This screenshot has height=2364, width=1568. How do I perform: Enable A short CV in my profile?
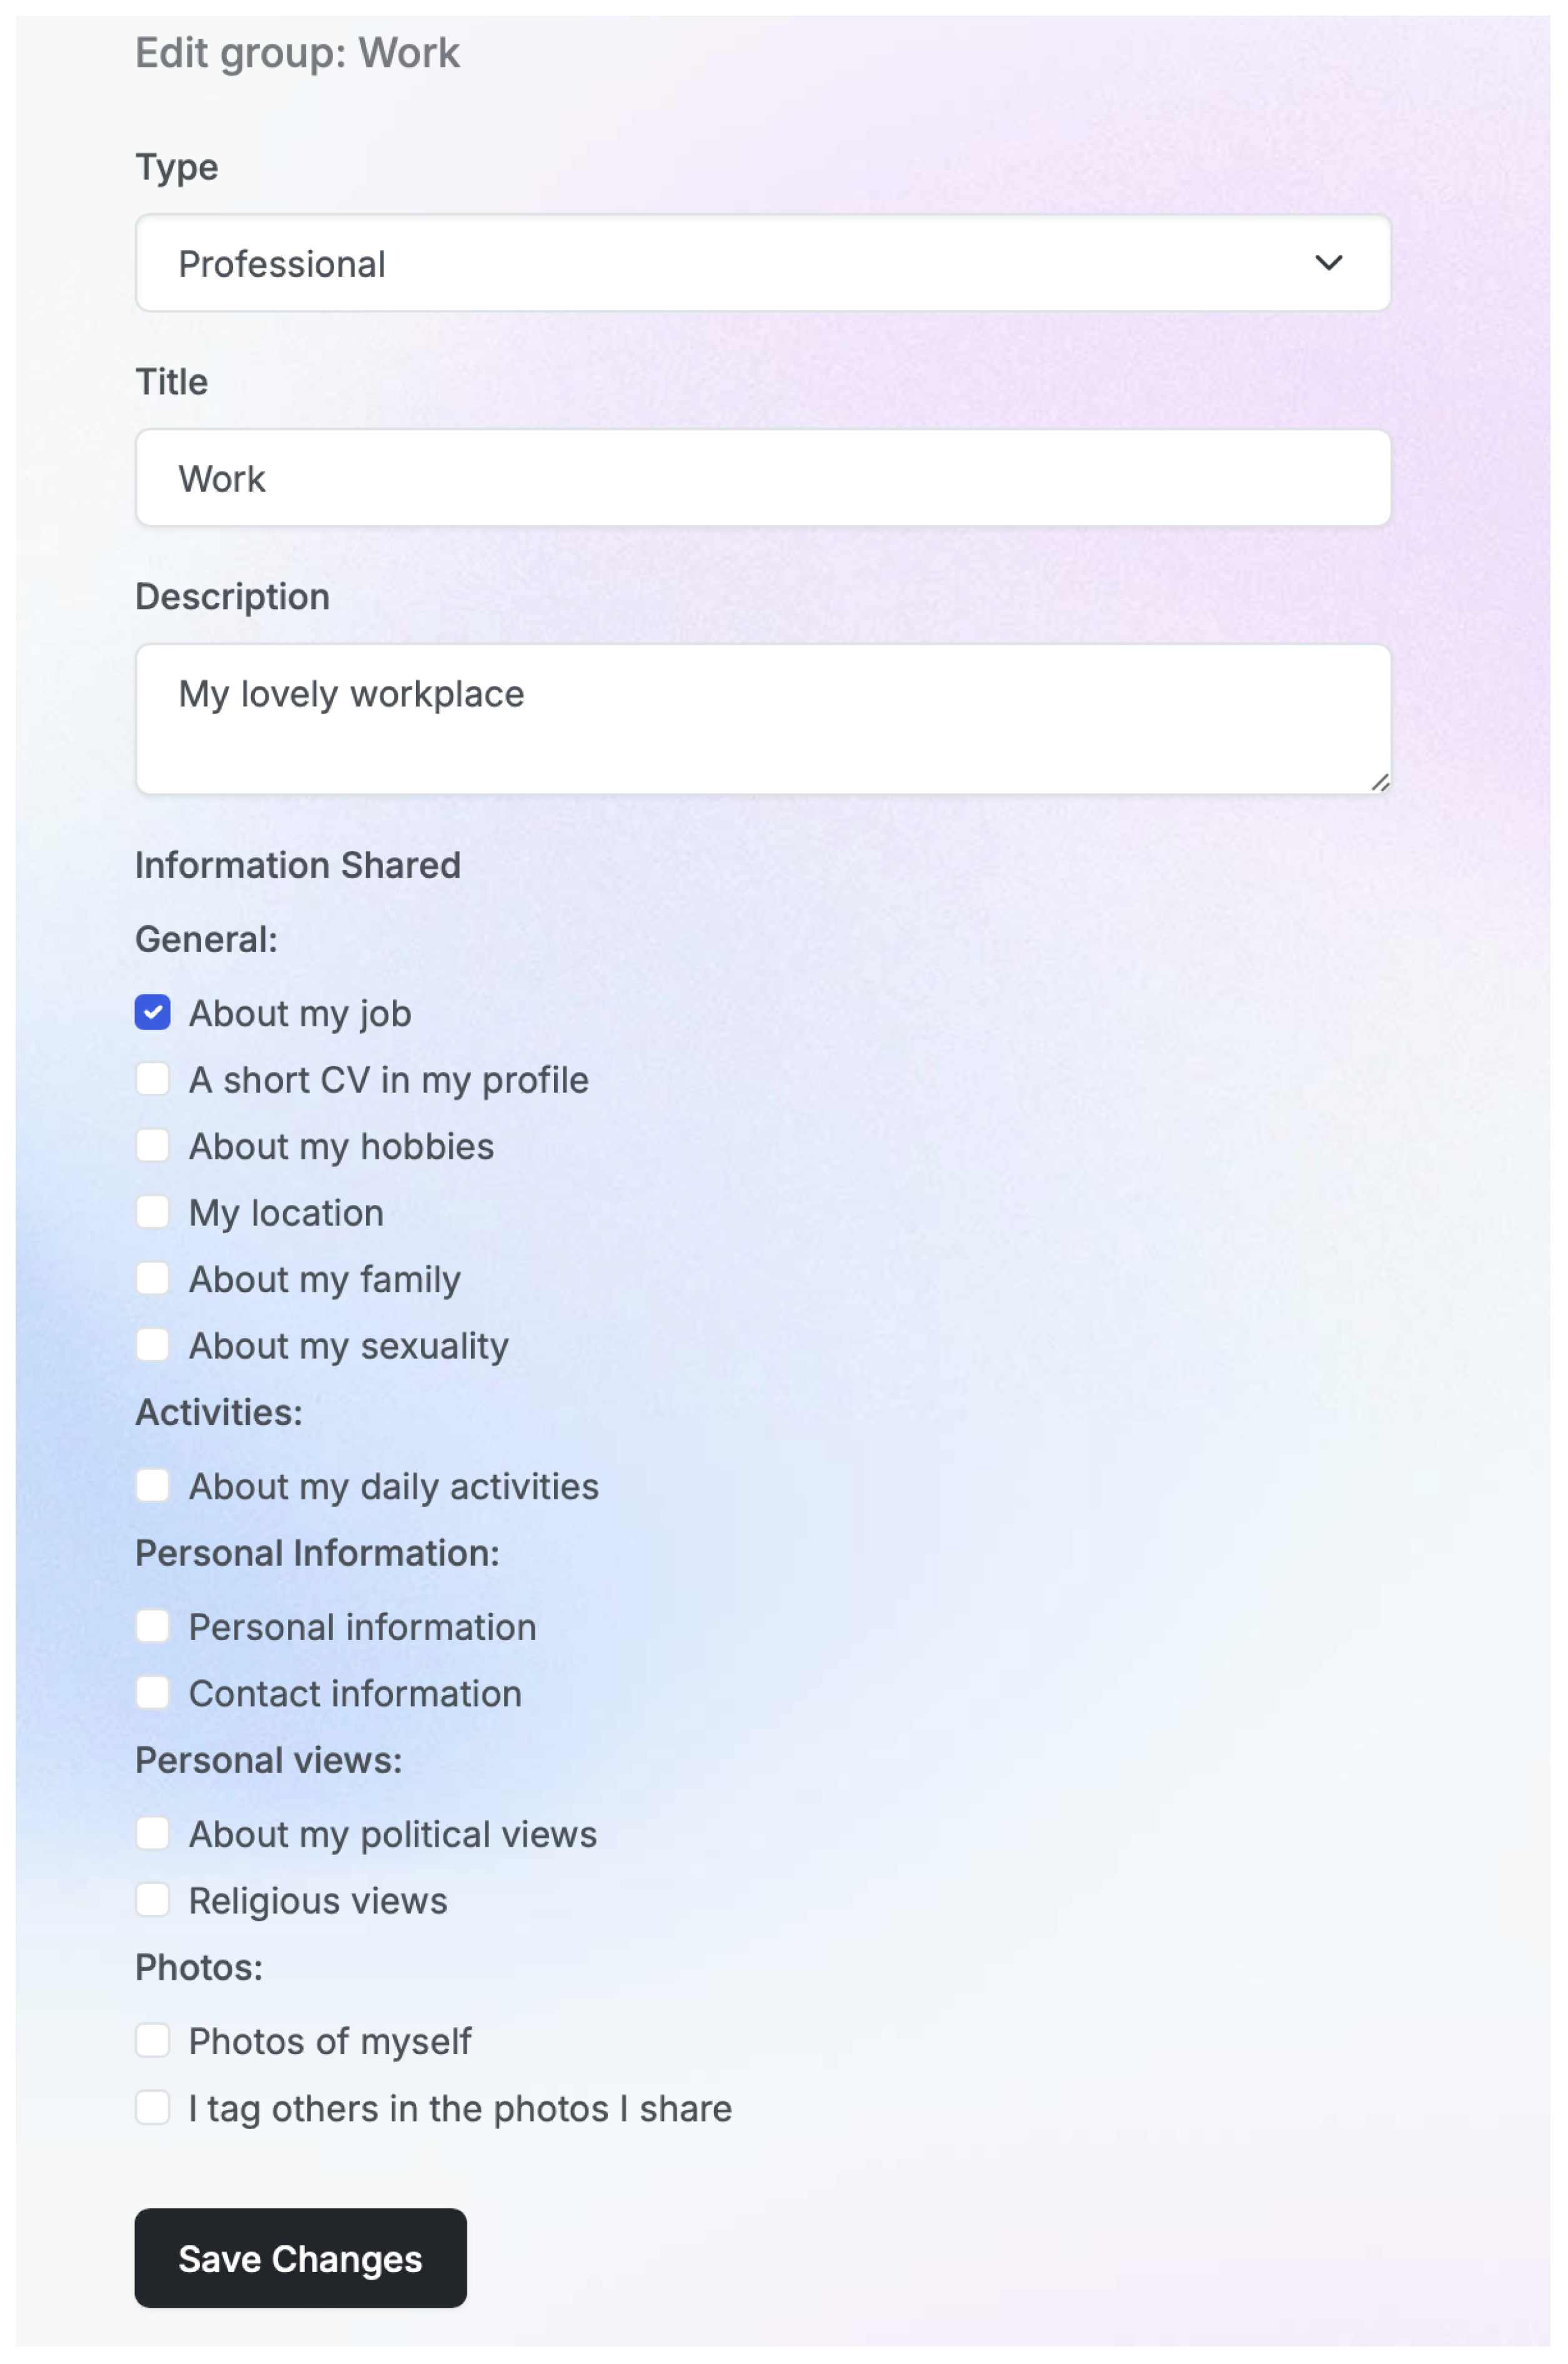[x=153, y=1079]
